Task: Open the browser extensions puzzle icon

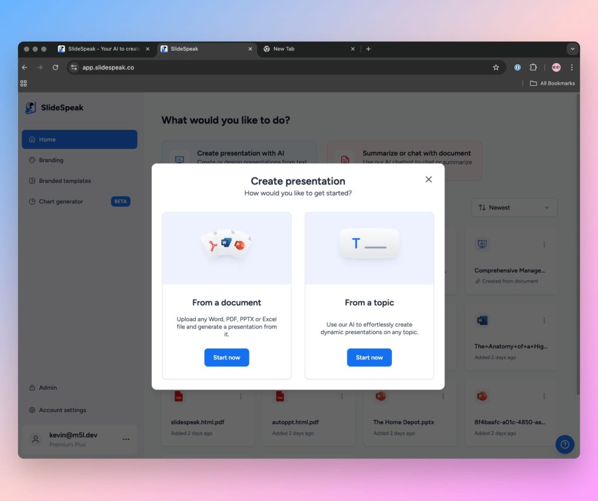Action: [533, 68]
